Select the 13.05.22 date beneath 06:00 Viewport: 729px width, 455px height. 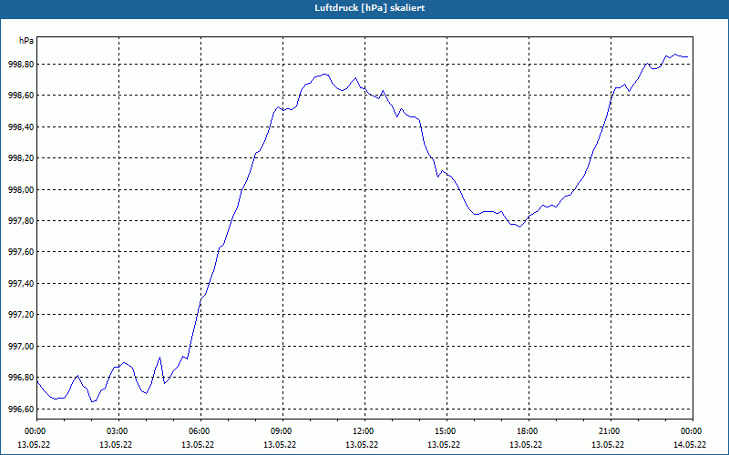(x=198, y=444)
